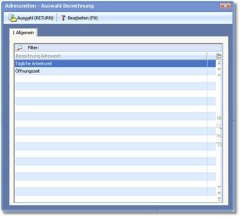
Task: Click the filter funnel icon in the sidebar
Action: pyautogui.click(x=219, y=144)
